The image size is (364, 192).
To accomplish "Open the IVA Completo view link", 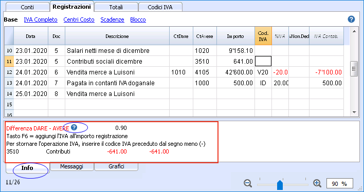I will click(x=41, y=20).
